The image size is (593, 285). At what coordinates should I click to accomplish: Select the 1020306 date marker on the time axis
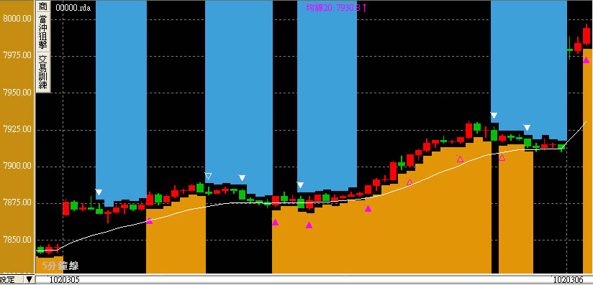569,280
